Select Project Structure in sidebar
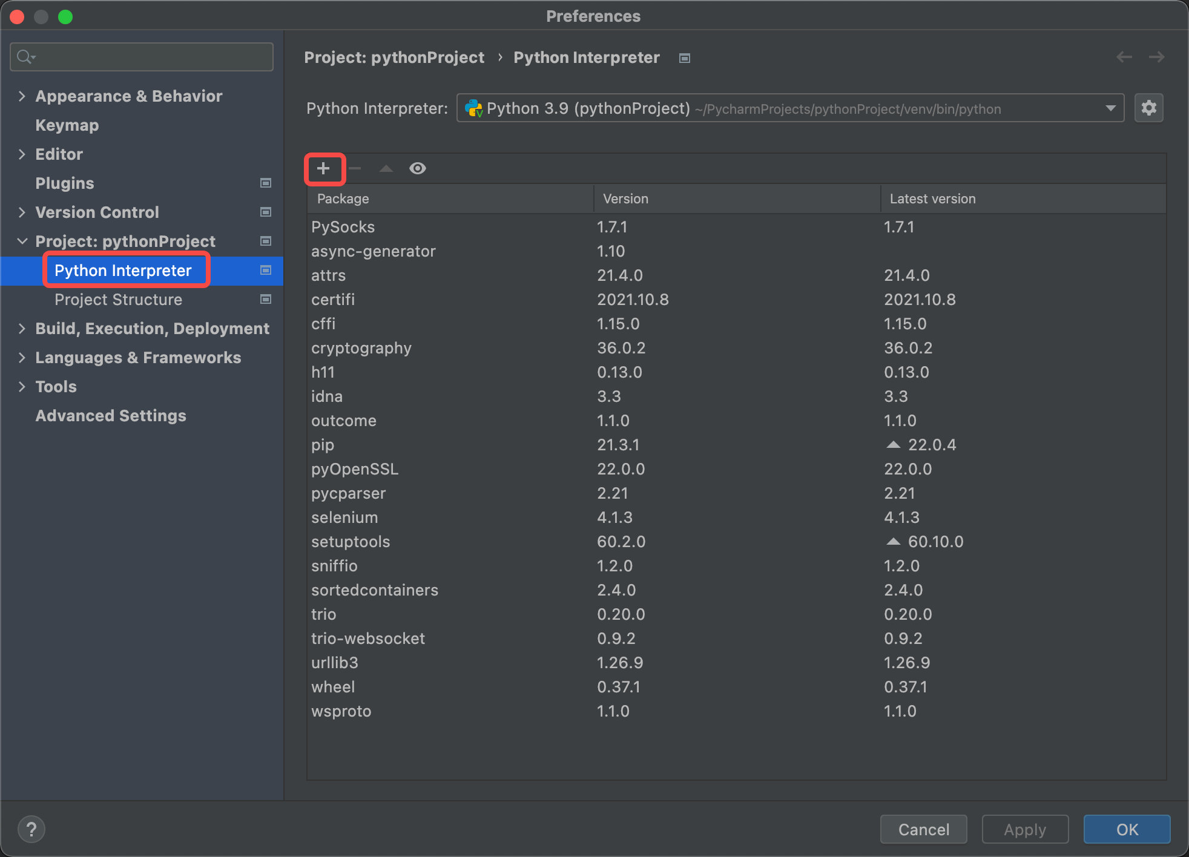This screenshot has width=1189, height=857. [x=118, y=300]
